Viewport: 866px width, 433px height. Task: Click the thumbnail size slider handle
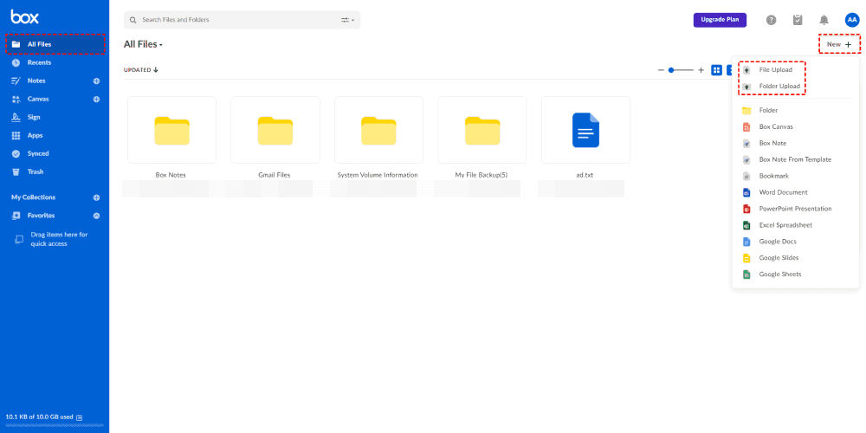coord(671,70)
